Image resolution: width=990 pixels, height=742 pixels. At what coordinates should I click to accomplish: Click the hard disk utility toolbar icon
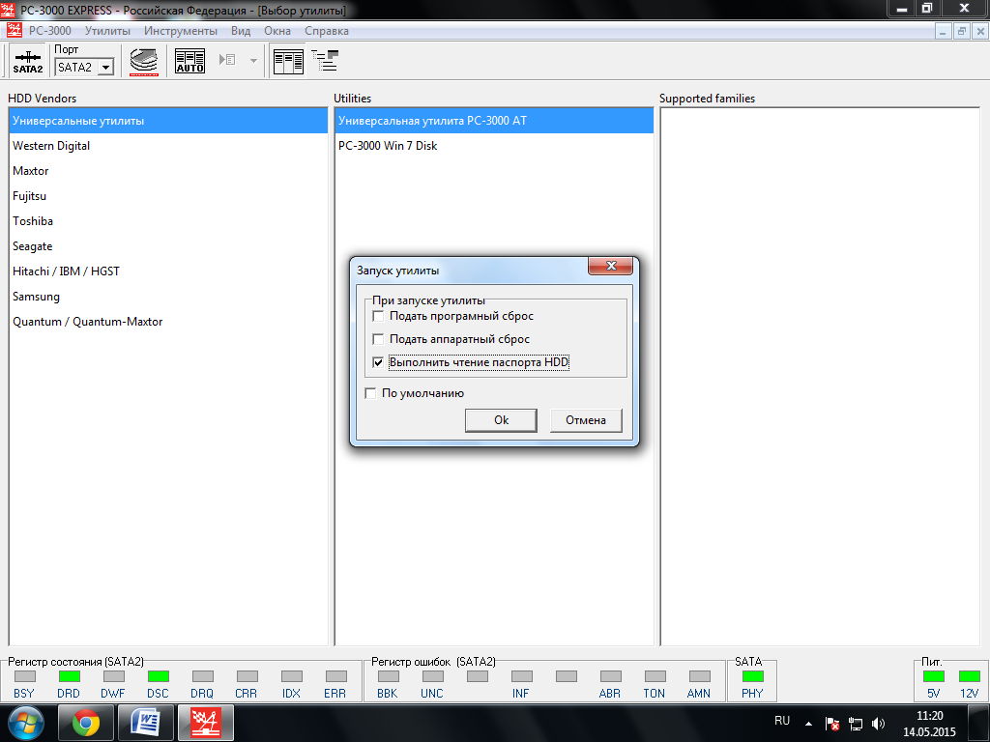tap(144, 61)
